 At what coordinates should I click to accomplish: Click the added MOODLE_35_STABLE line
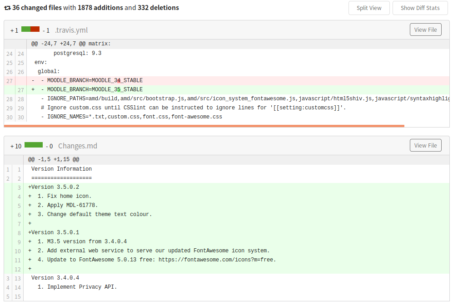[238, 90]
